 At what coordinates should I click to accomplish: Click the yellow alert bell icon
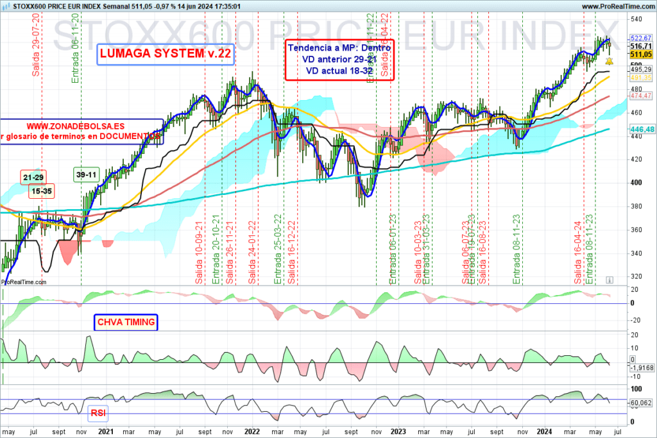click(x=610, y=62)
